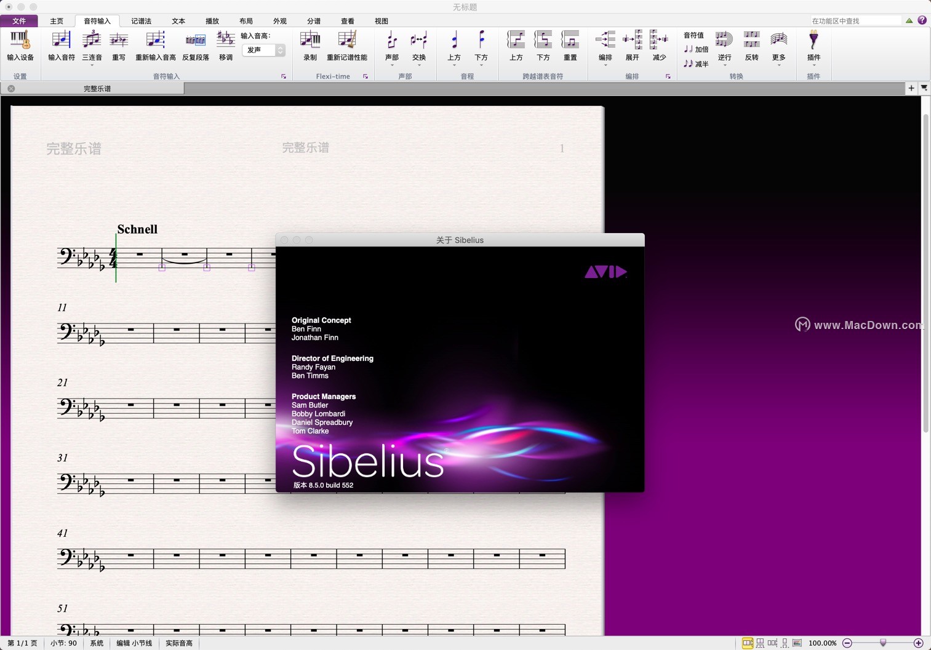Toggle Panorama view in status bar
931x650 pixels.
click(797, 643)
